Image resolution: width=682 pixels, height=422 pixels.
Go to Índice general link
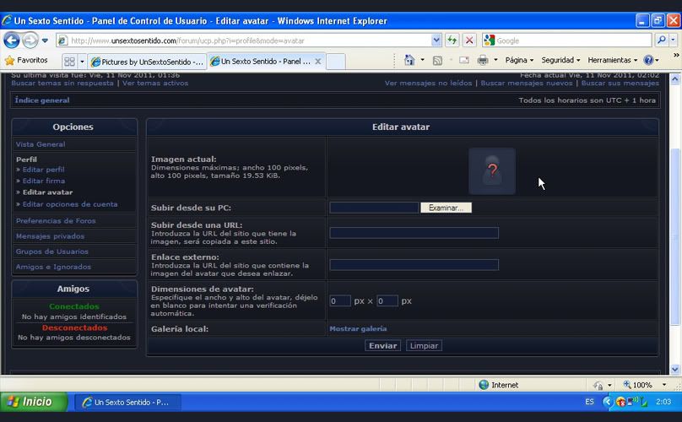click(42, 100)
